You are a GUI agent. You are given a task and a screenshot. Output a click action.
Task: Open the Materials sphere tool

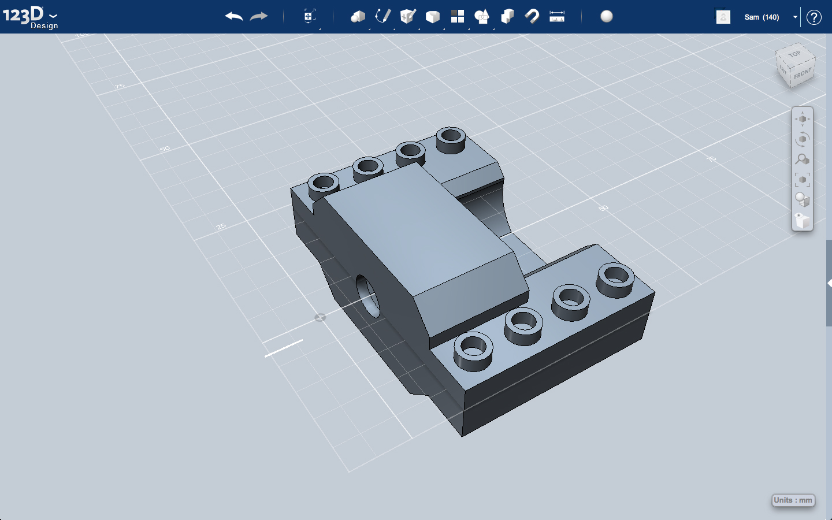click(606, 17)
